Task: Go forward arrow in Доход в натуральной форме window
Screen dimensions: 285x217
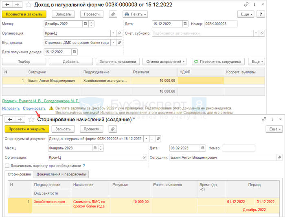Action: pyautogui.click(x=17, y=5)
